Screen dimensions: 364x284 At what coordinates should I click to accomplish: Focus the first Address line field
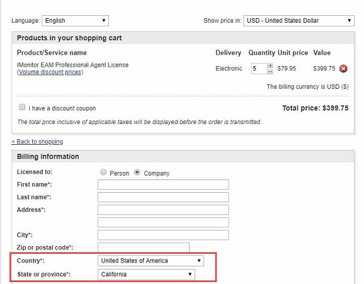(x=163, y=210)
